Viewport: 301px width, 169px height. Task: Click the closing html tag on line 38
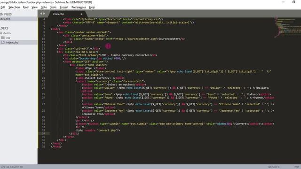[x=56, y=146]
